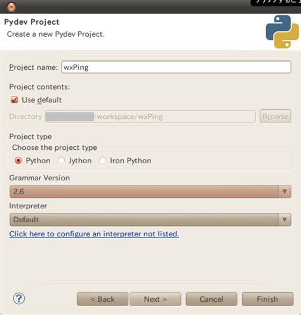The height and width of the screenshot is (315, 301).
Task: Click the configure interpreter not listed link
Action: pos(94,234)
